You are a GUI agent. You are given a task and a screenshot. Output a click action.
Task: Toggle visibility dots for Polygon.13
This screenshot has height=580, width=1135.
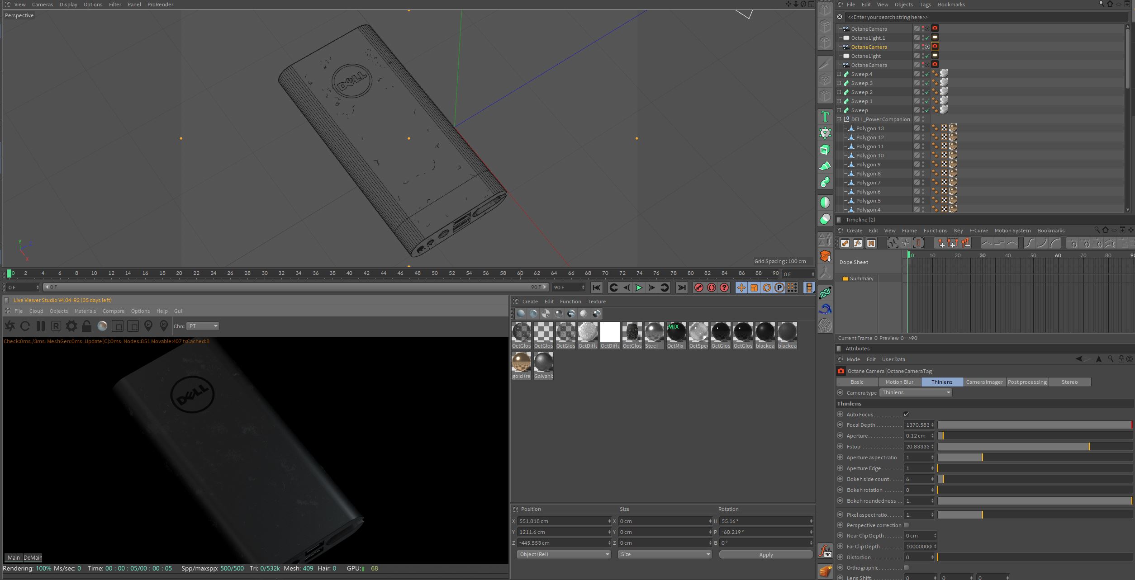click(x=923, y=128)
